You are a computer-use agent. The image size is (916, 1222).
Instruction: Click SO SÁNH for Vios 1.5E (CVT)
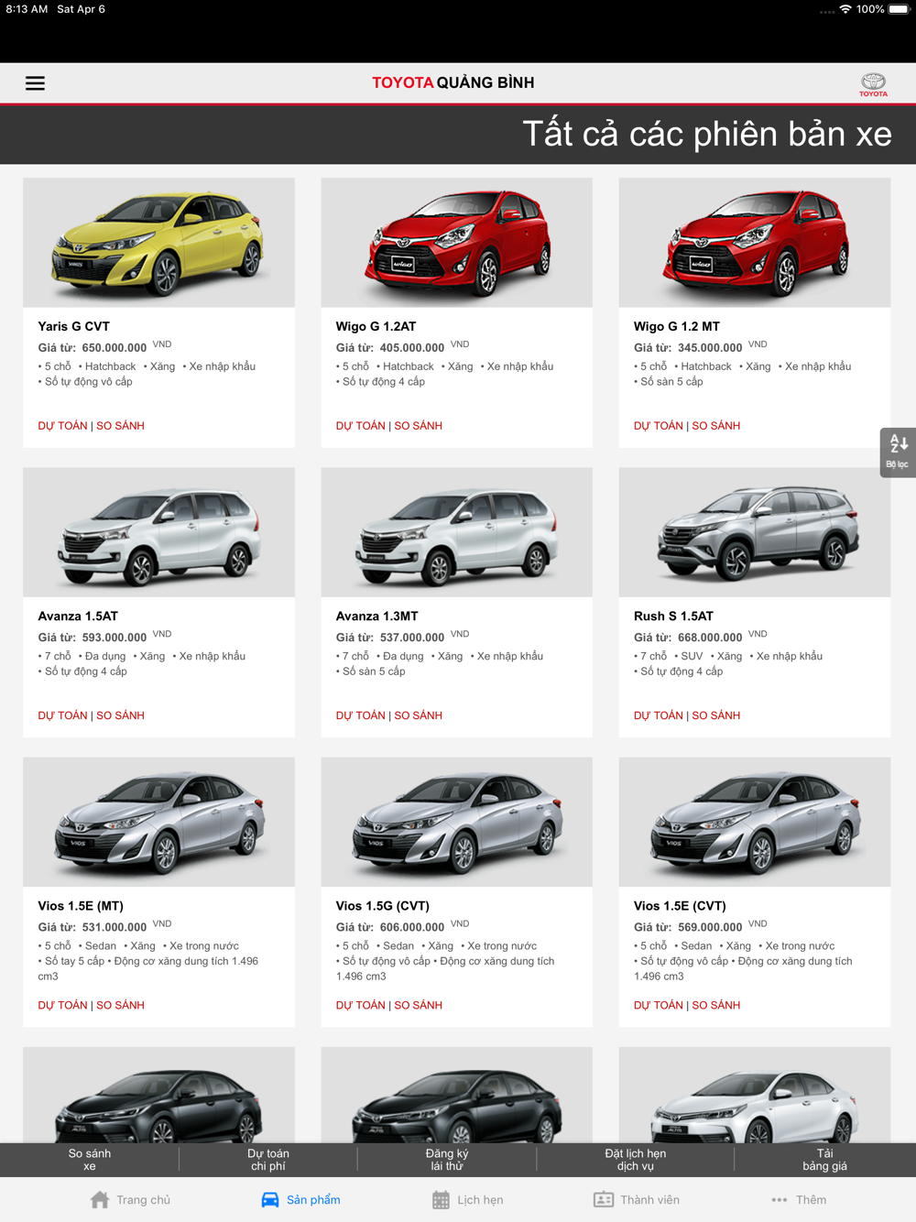pyautogui.click(x=716, y=1005)
